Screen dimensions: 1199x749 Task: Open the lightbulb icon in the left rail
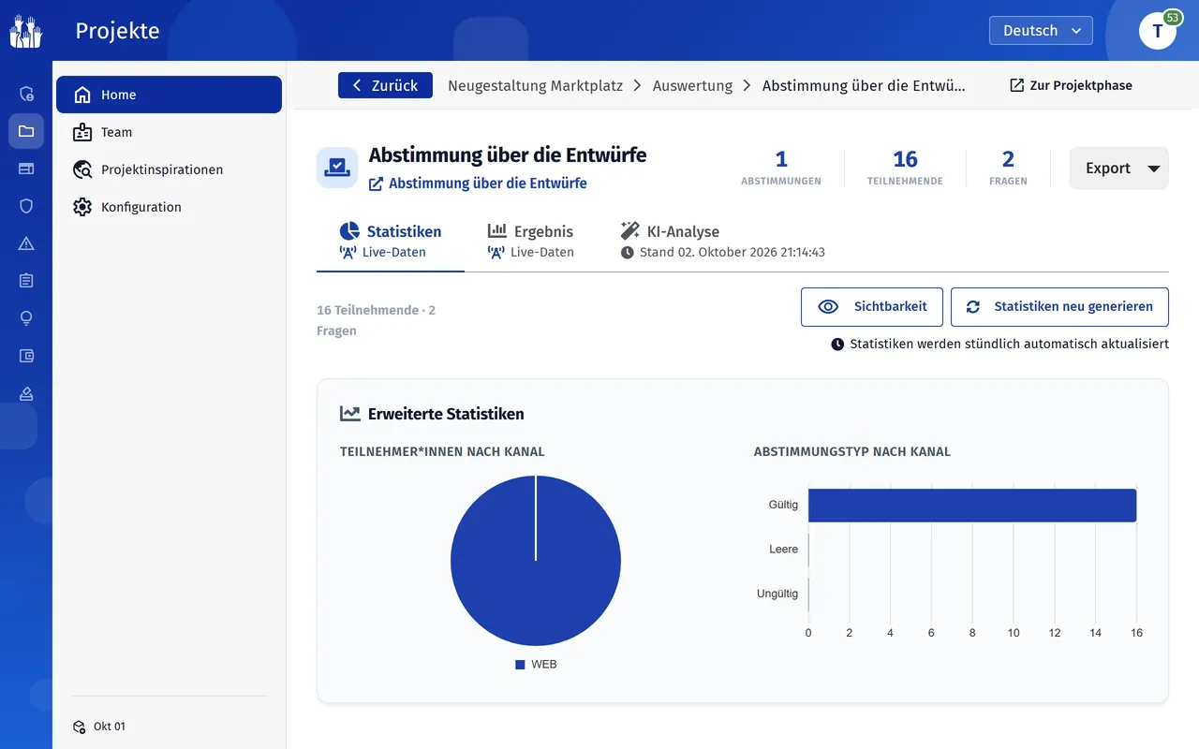26,318
